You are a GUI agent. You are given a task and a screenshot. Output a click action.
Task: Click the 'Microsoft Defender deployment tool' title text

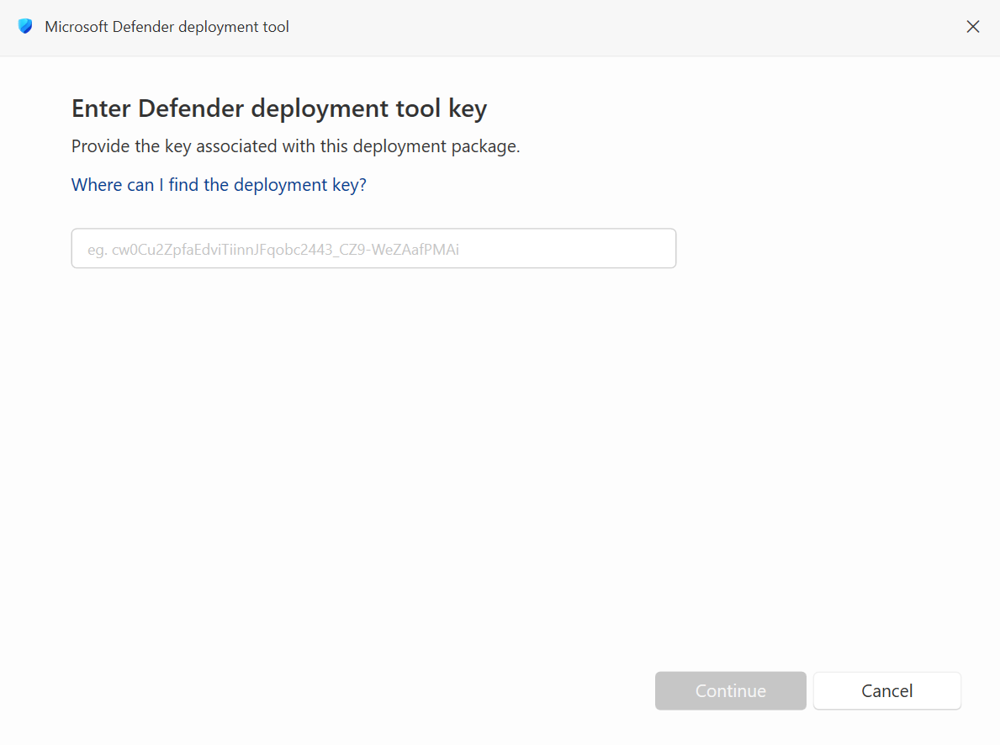[167, 27]
